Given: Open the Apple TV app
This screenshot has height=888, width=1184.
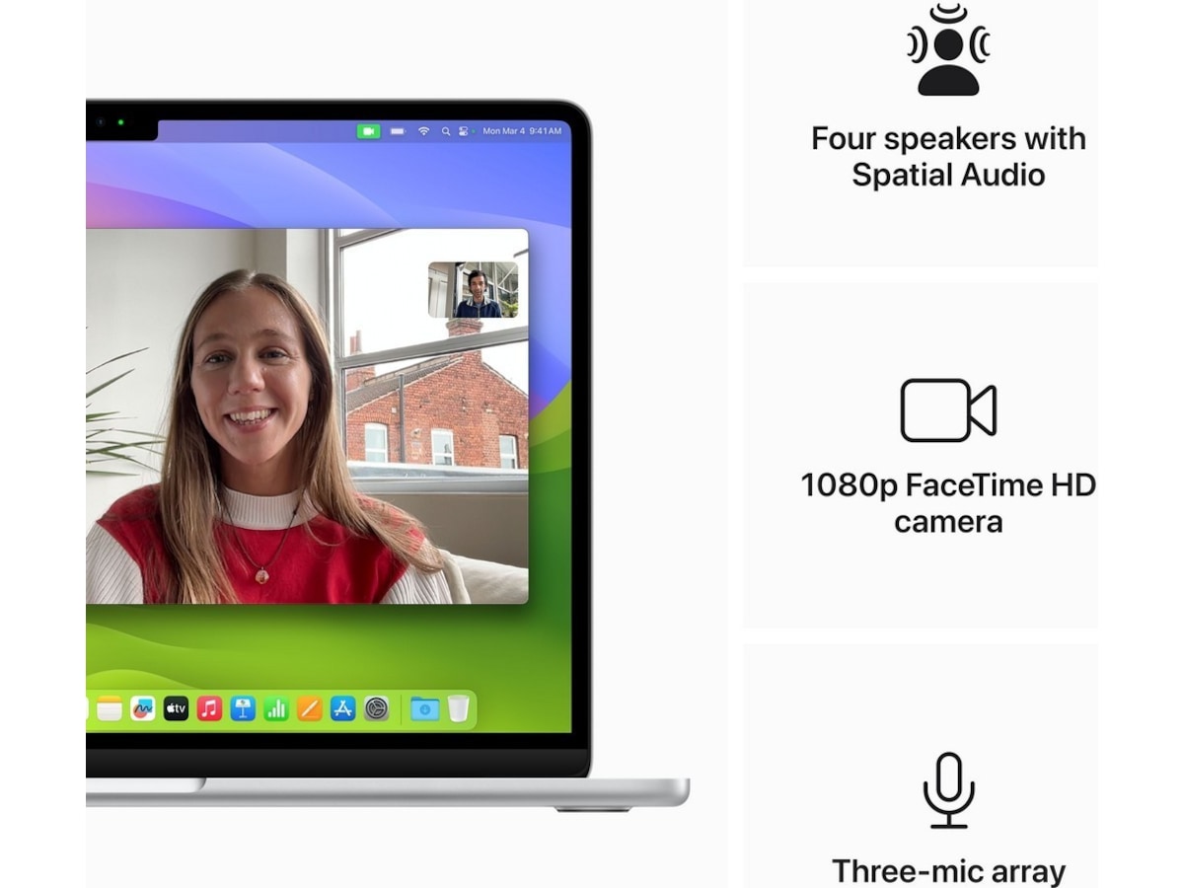Looking at the screenshot, I should (x=176, y=708).
